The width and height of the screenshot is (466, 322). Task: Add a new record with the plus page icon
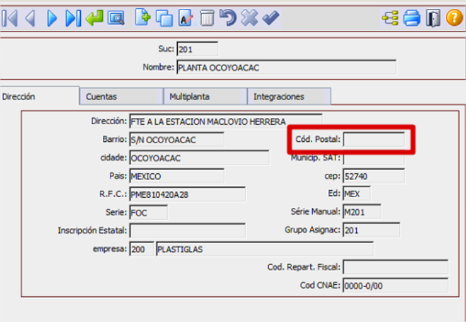click(143, 17)
